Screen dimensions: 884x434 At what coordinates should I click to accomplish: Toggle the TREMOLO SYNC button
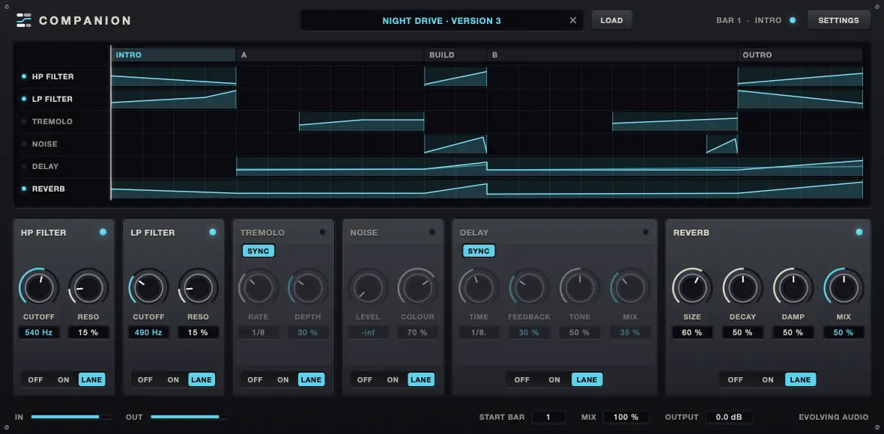point(258,251)
